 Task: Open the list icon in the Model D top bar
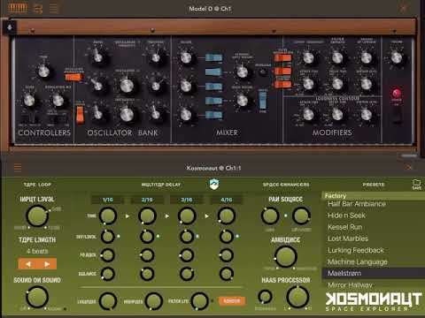pos(54,8)
